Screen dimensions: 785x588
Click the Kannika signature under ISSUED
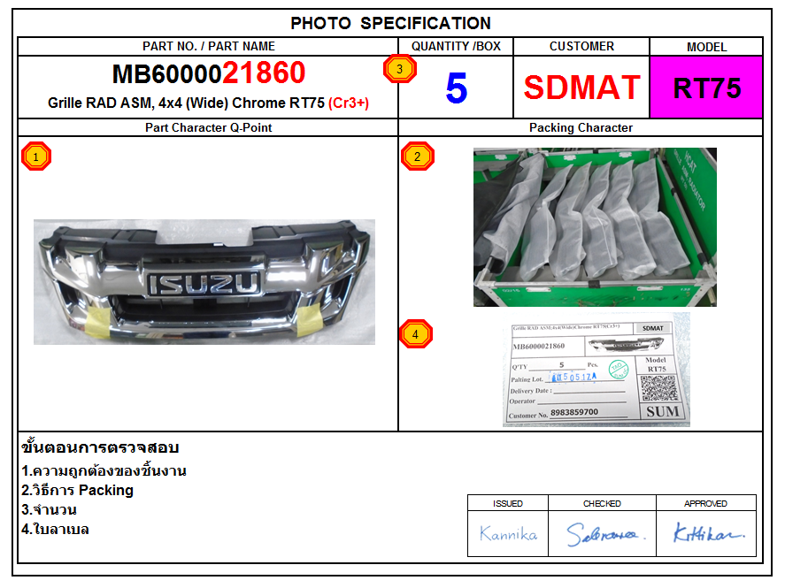point(508,533)
